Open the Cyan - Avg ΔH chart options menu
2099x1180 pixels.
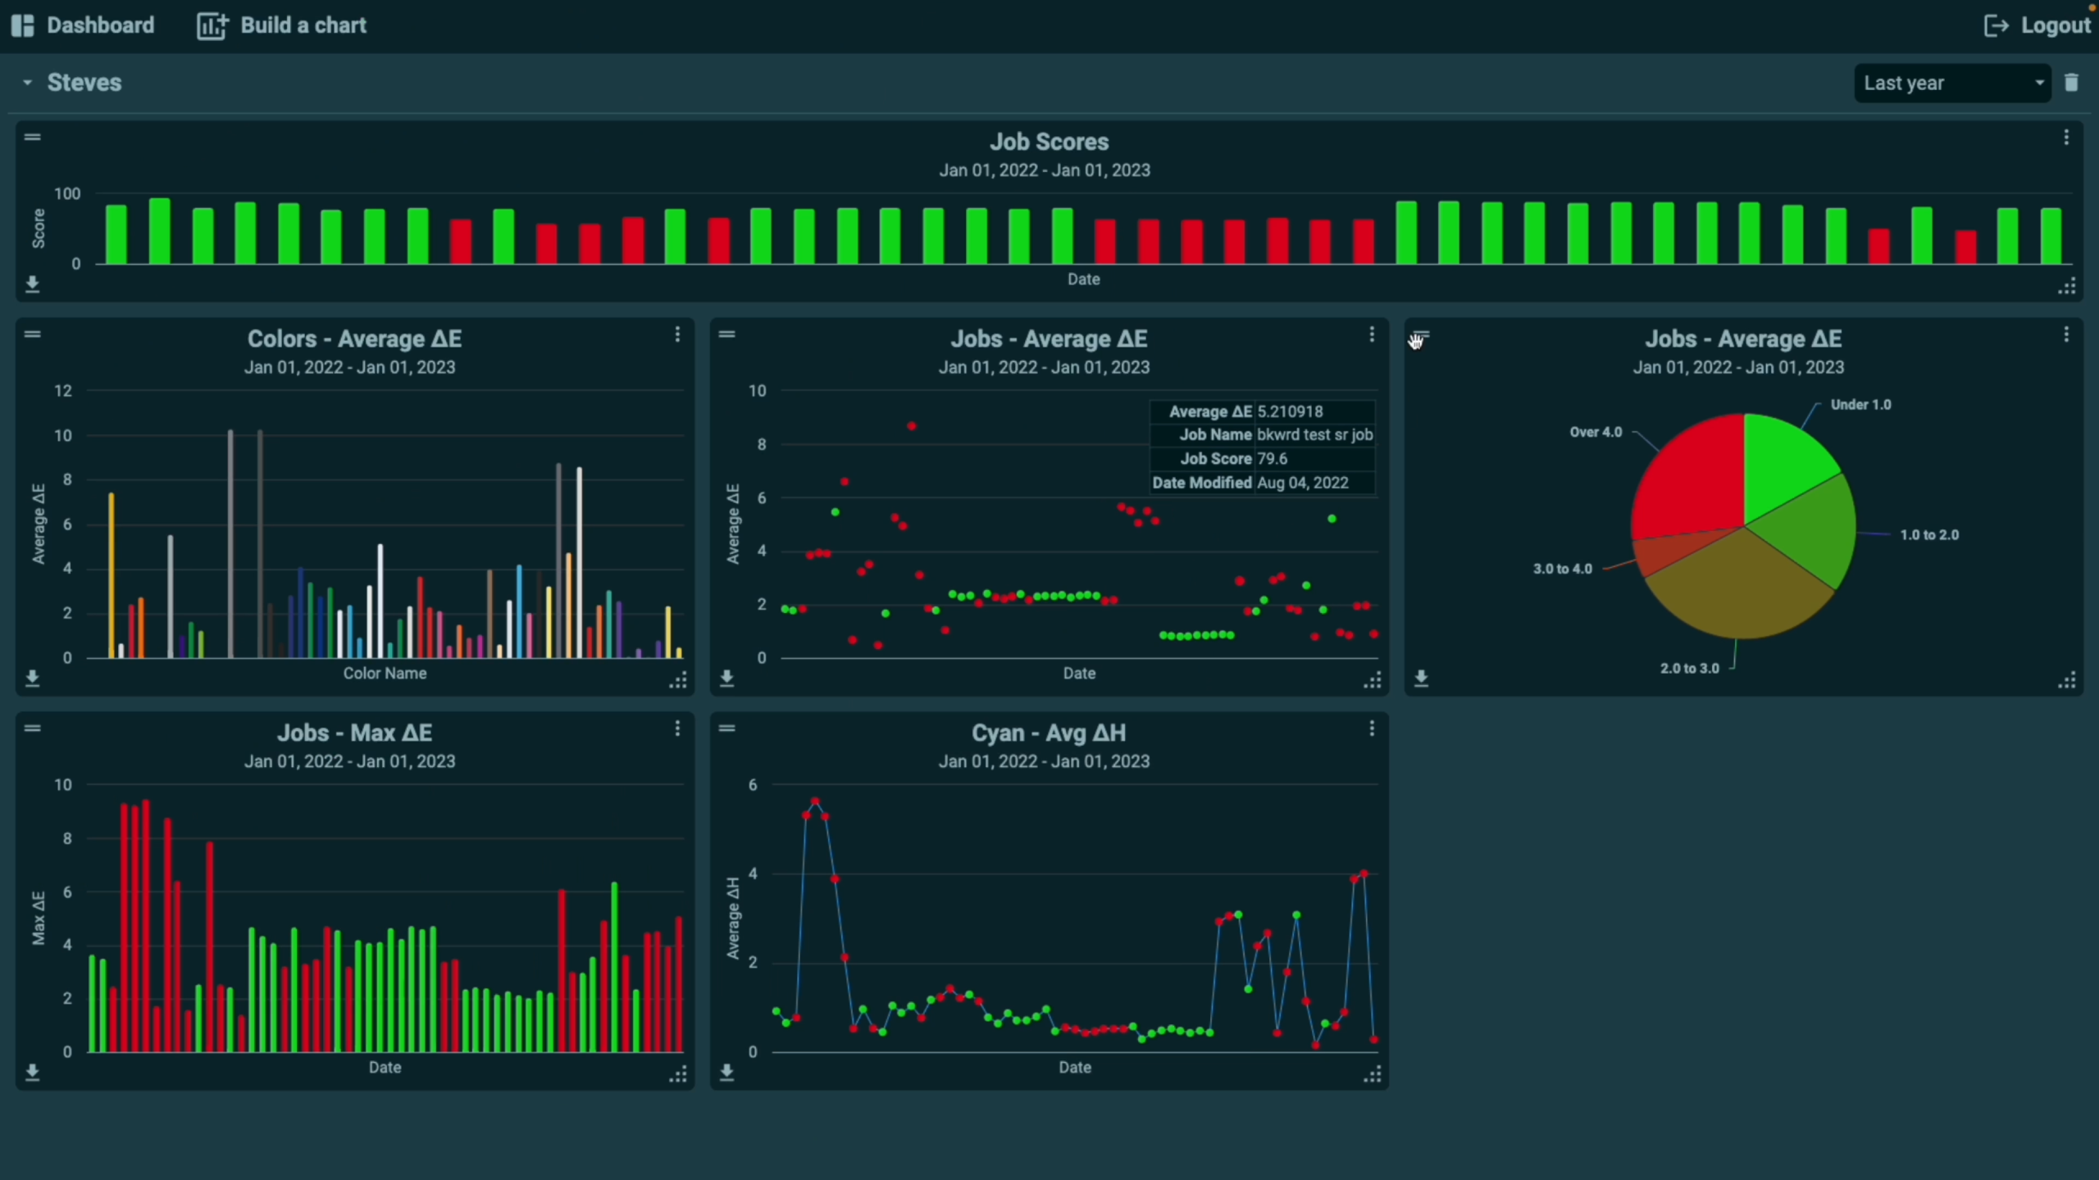point(1371,728)
